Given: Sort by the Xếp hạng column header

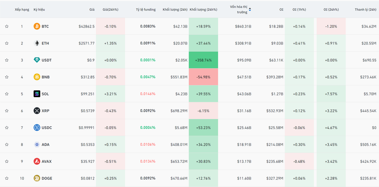Looking at the screenshot, I should tap(22, 9).
